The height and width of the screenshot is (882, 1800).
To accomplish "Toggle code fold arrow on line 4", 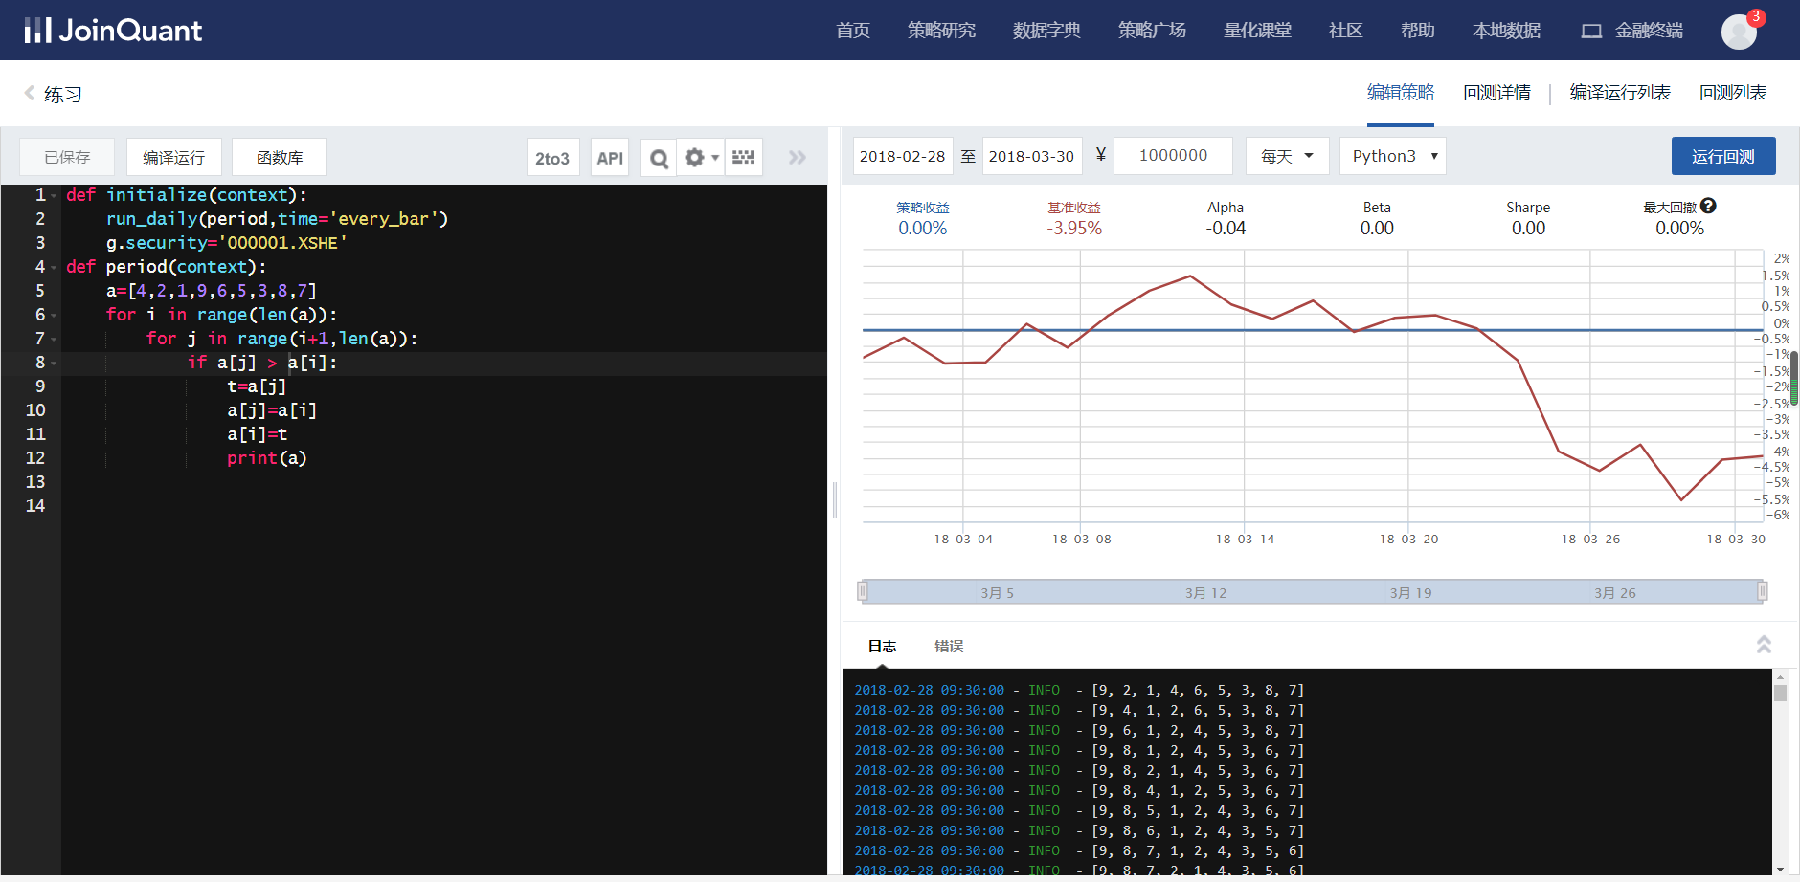I will tap(55, 268).
